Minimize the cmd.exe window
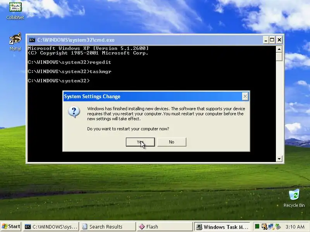Viewport: 310px width, 232px height. point(266,40)
